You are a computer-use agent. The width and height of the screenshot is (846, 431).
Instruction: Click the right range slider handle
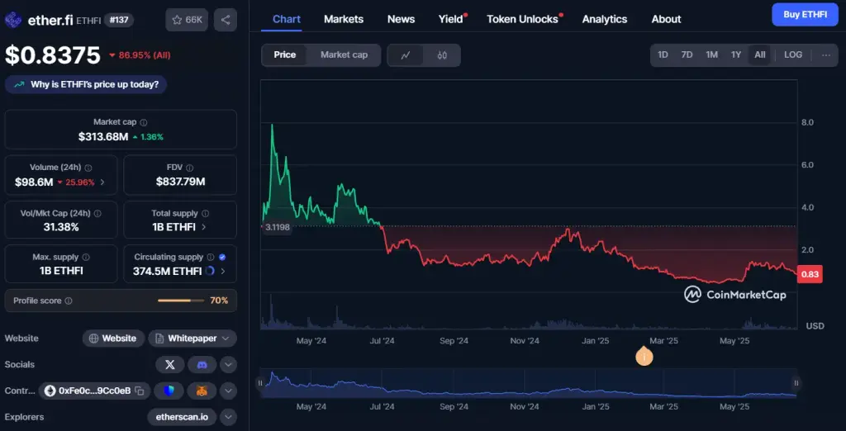click(x=796, y=383)
